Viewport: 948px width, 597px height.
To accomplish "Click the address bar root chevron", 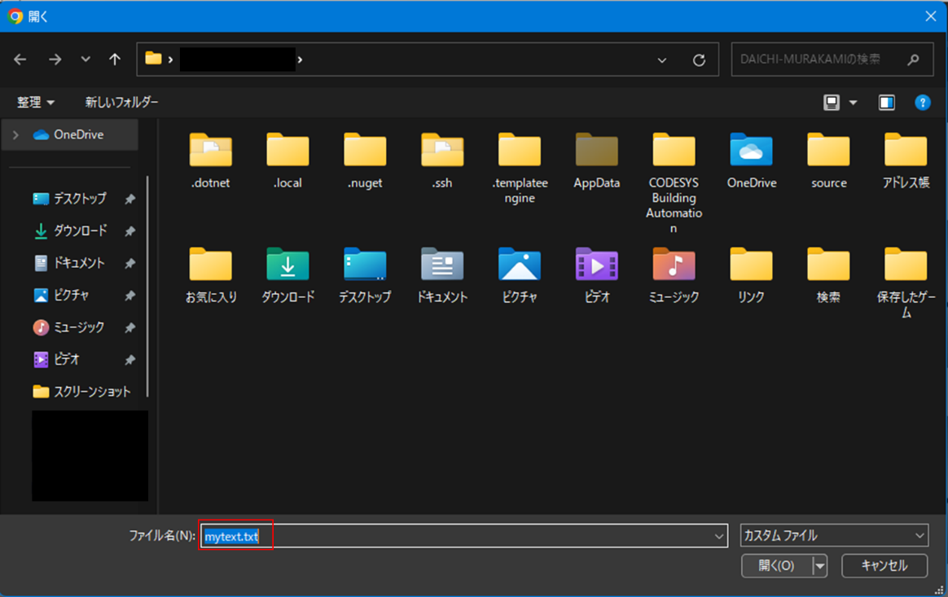I will pos(170,59).
